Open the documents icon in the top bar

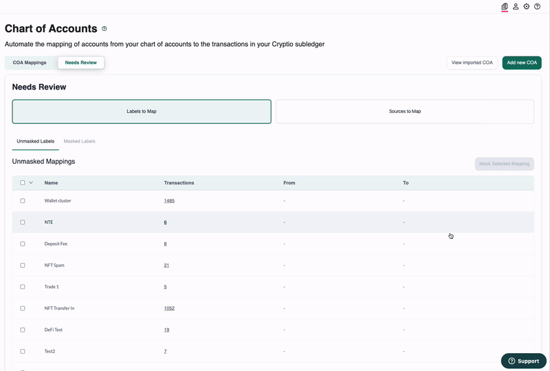505,6
